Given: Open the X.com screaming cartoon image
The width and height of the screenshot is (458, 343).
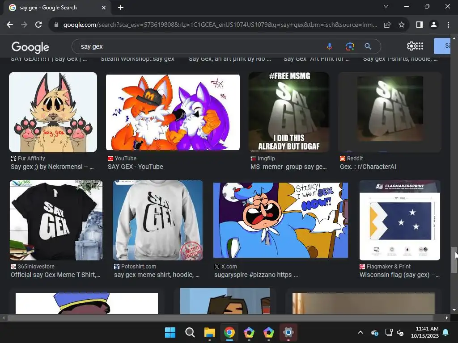Looking at the screenshot, I should pos(280,220).
